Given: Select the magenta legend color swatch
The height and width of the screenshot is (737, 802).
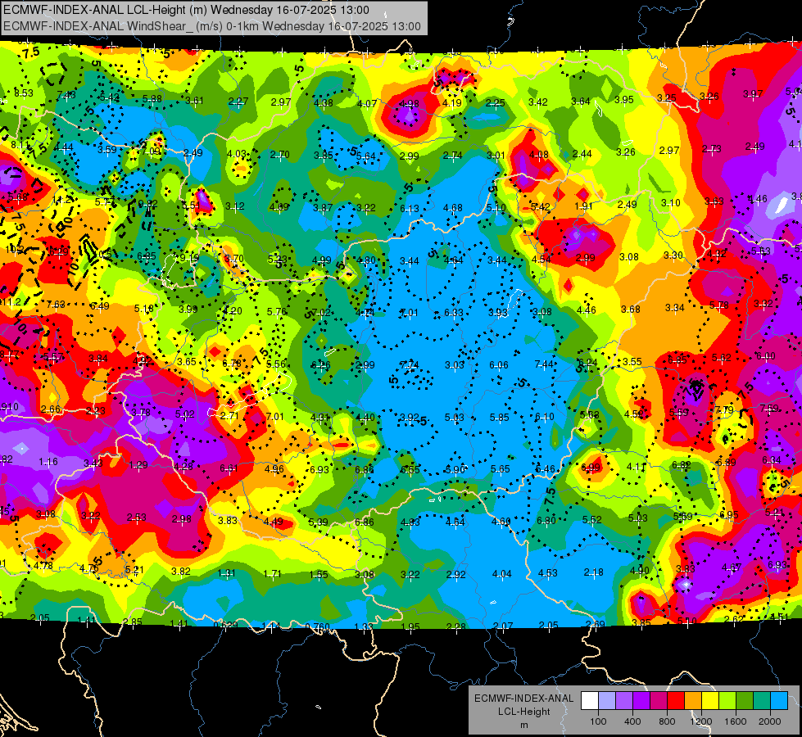Looking at the screenshot, I should [x=659, y=701].
